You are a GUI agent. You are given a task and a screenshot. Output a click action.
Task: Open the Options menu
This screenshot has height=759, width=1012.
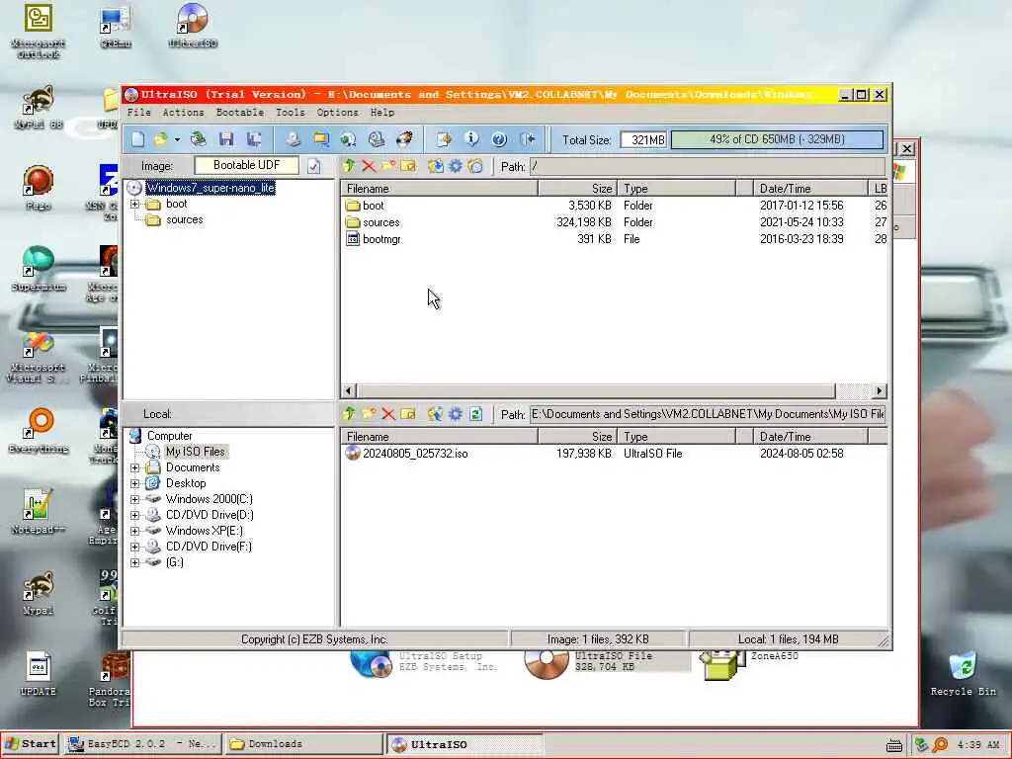338,113
